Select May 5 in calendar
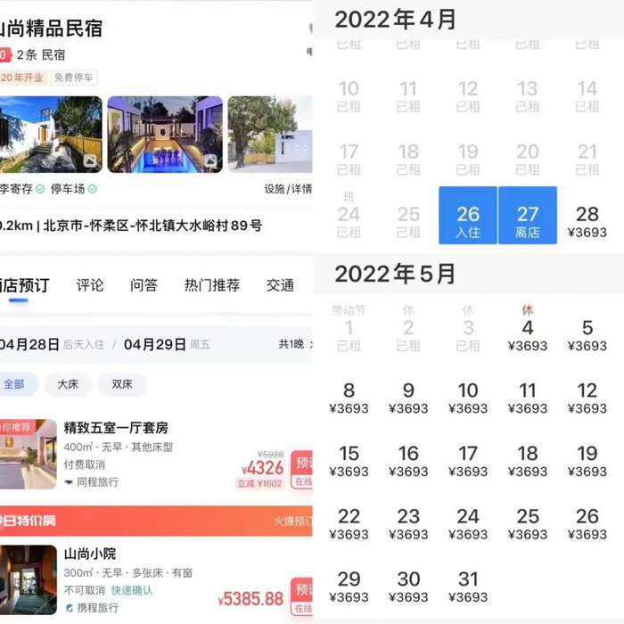 pos(587,335)
